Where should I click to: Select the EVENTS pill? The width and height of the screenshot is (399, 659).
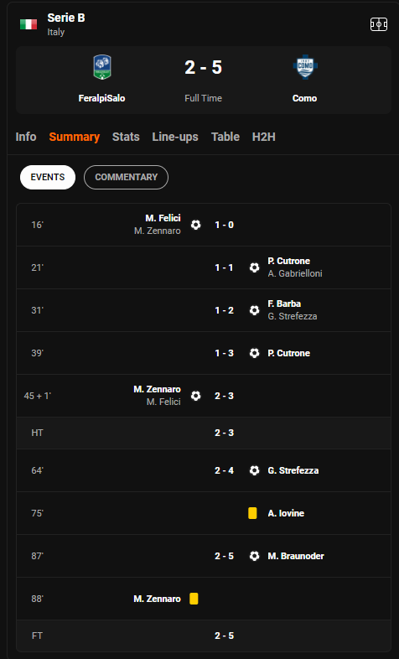tap(48, 178)
